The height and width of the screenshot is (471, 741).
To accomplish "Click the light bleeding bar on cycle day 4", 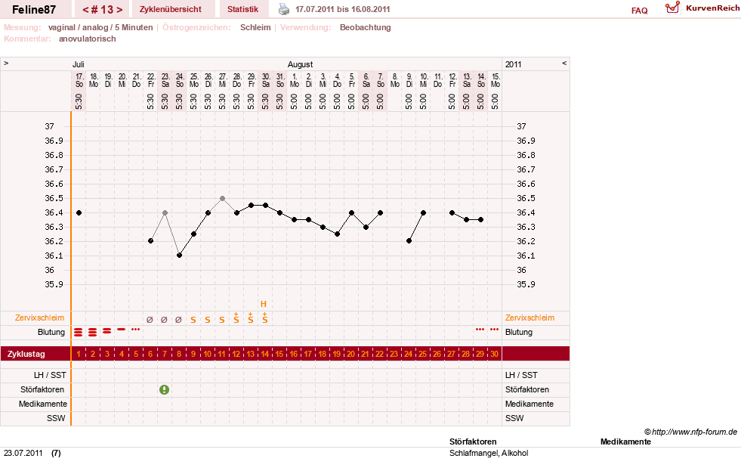I will (x=122, y=329).
